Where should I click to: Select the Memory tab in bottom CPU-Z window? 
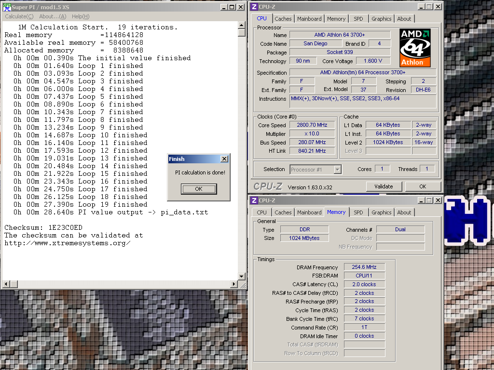(336, 212)
